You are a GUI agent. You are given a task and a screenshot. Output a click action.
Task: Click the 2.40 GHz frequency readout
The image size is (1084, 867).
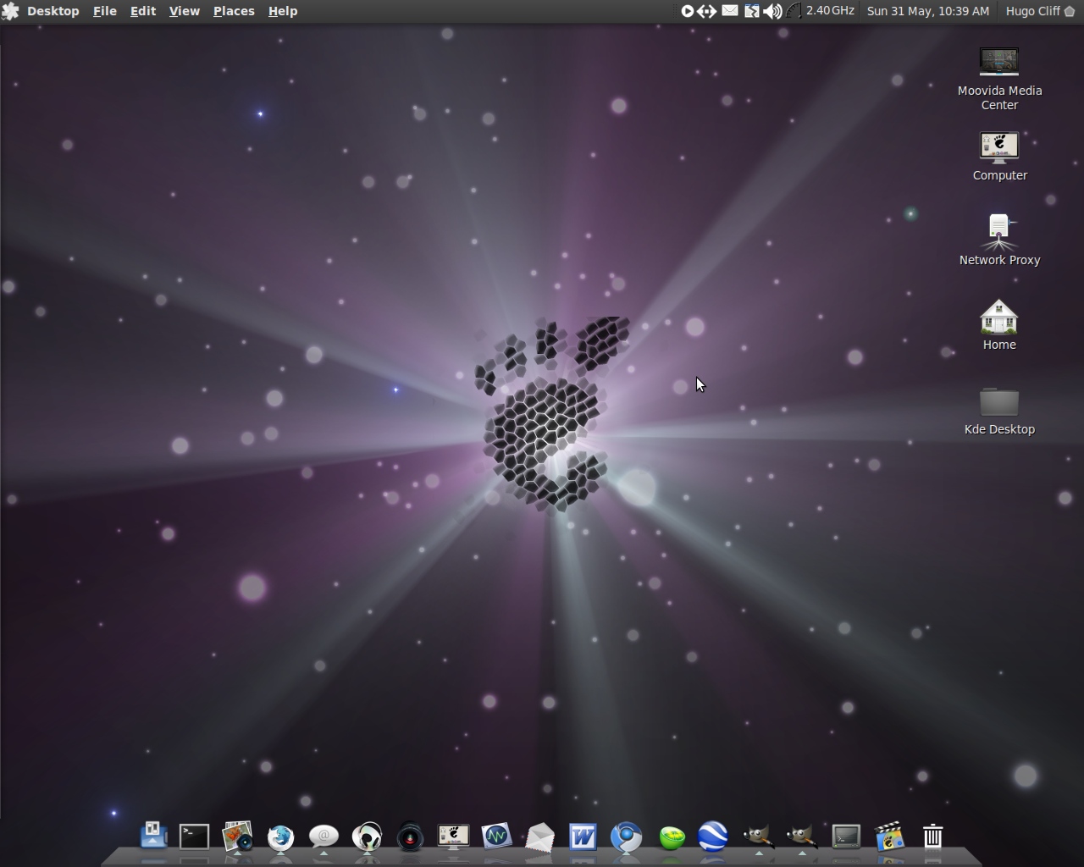click(x=830, y=11)
